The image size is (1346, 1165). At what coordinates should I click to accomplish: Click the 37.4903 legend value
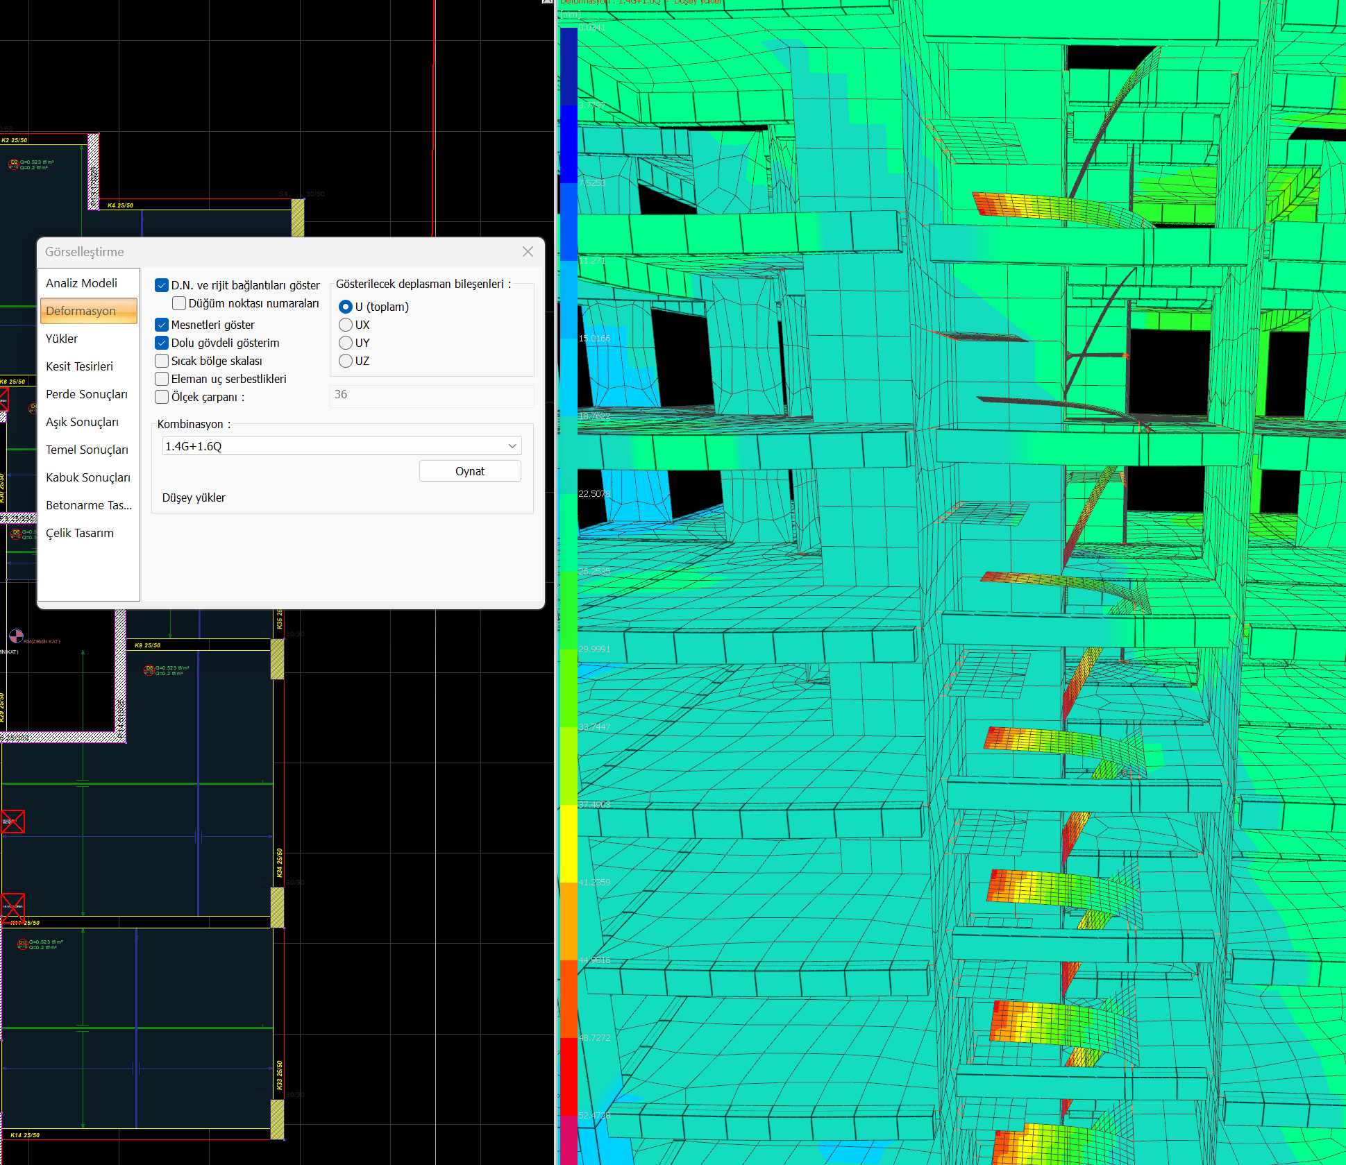[595, 804]
